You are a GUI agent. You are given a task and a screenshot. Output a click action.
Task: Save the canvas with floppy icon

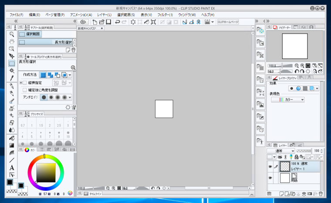point(108,22)
